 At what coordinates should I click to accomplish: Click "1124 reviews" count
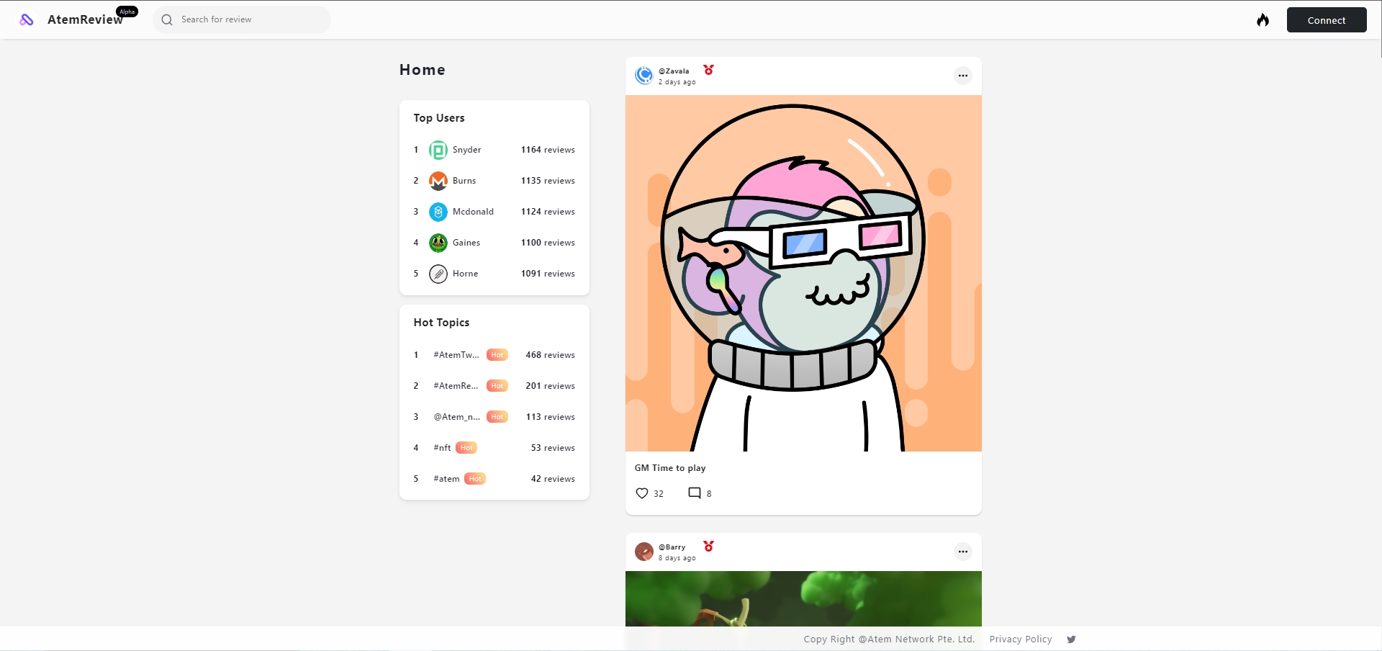[x=548, y=212]
